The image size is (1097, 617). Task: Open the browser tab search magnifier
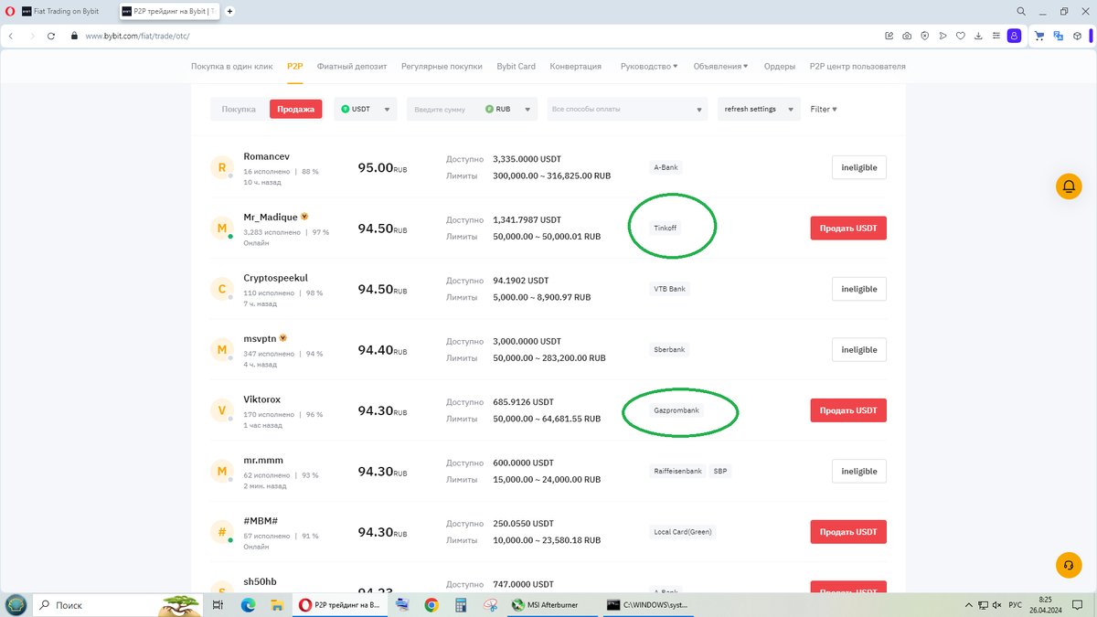[x=1019, y=11]
